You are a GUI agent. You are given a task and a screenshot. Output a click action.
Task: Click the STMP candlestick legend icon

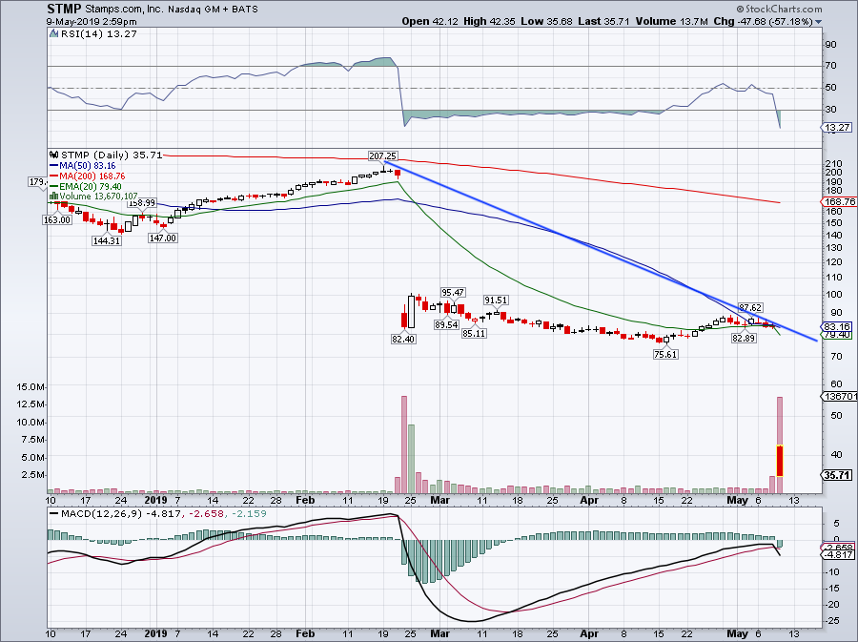click(x=53, y=153)
